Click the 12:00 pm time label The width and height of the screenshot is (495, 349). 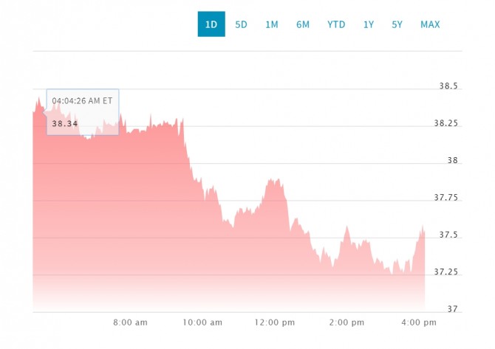275,322
